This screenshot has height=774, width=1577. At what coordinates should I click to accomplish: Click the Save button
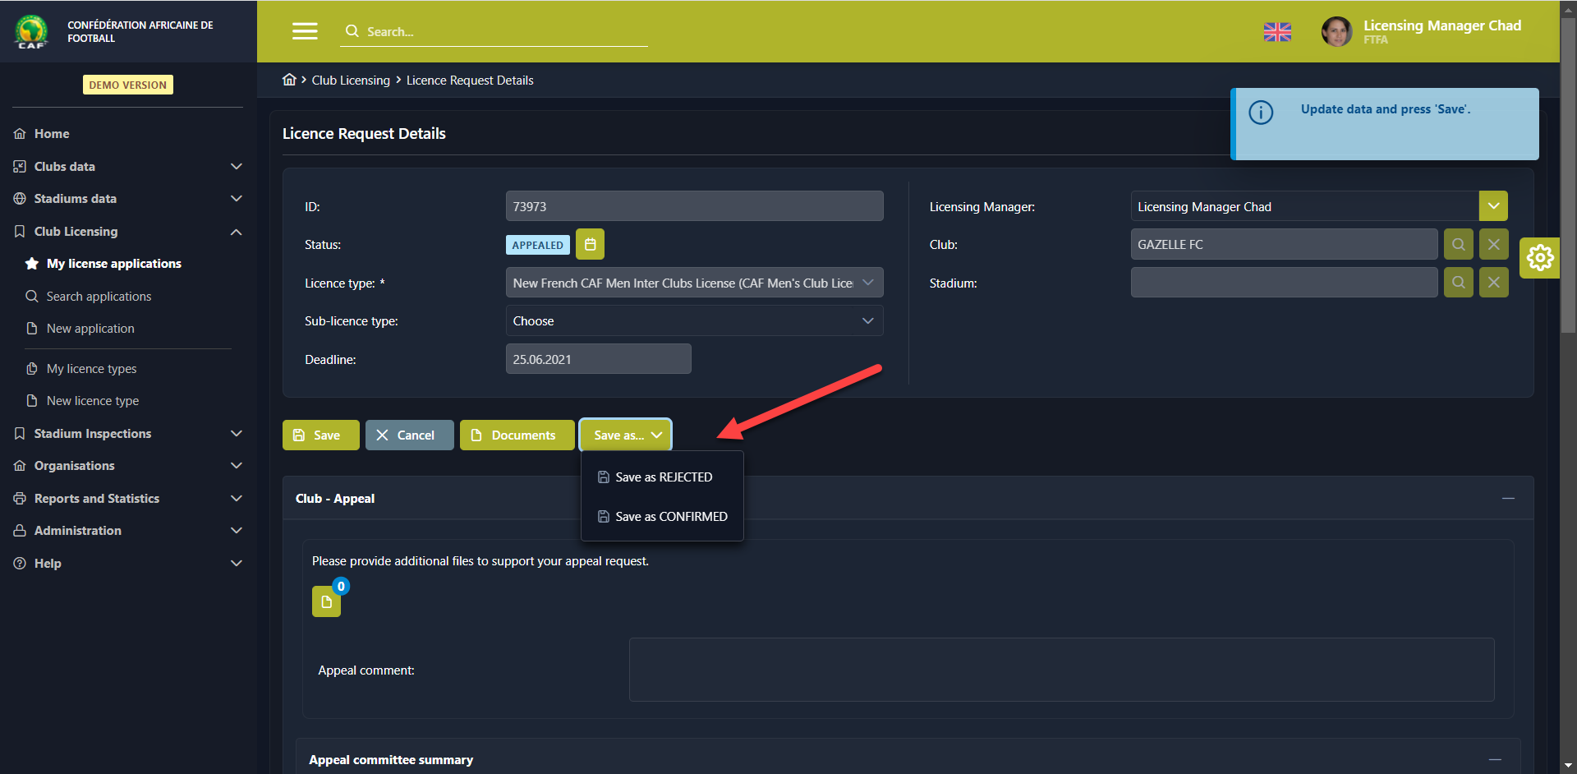point(320,435)
